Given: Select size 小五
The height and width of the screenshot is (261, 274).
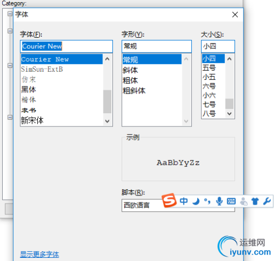Looking at the screenshot, I should tap(213, 77).
